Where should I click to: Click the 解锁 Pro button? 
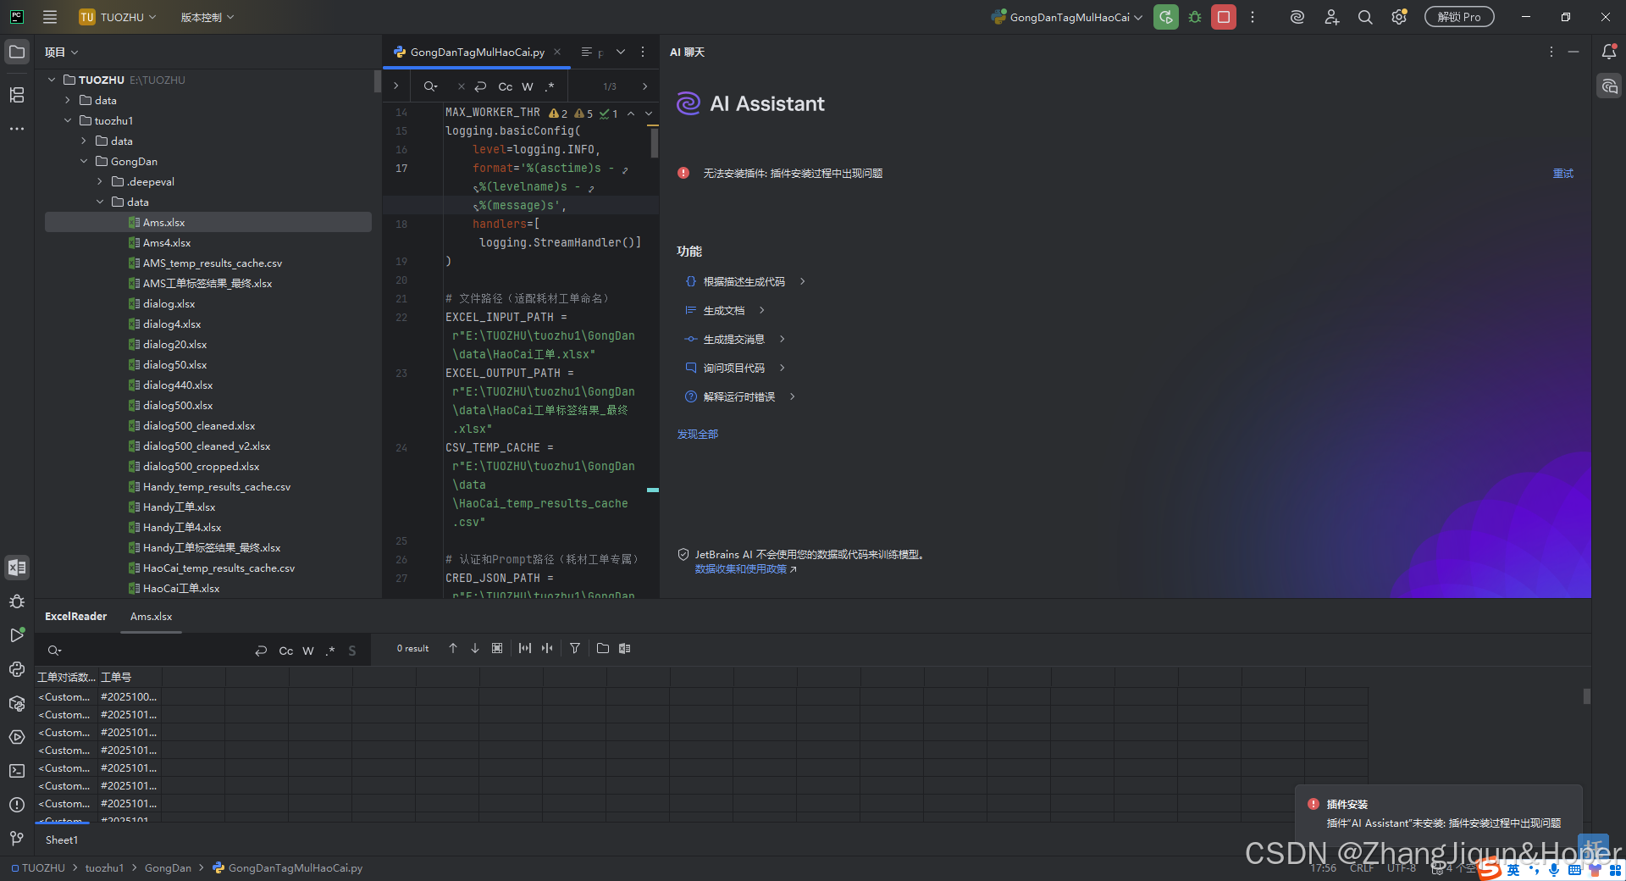[1458, 16]
